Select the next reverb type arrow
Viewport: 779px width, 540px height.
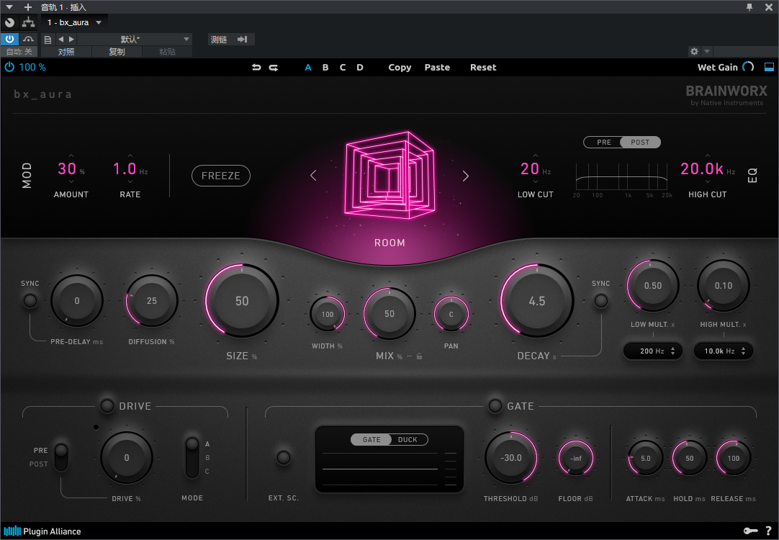[x=466, y=176]
